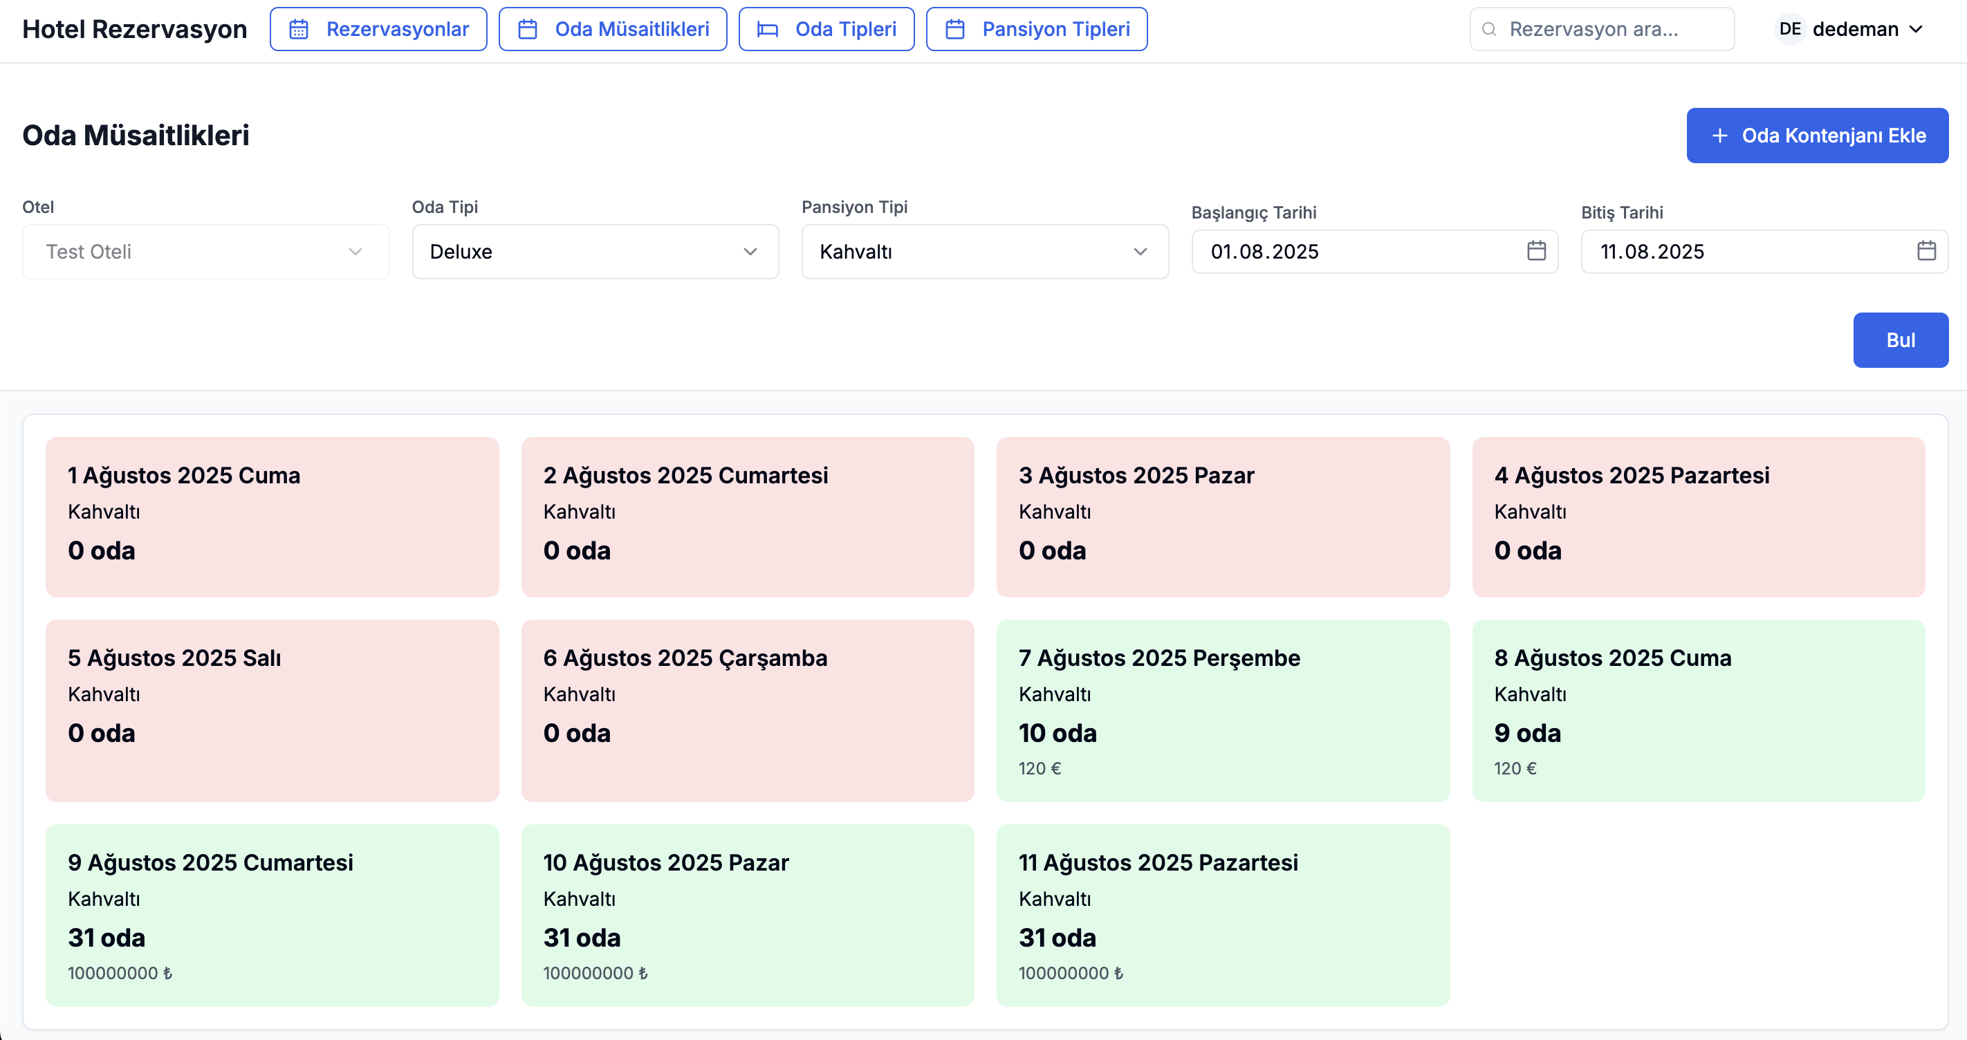This screenshot has height=1040, width=1967.
Task: Expand the Pansiyon Tipi dropdown set to Kahvaltı
Action: tap(985, 251)
